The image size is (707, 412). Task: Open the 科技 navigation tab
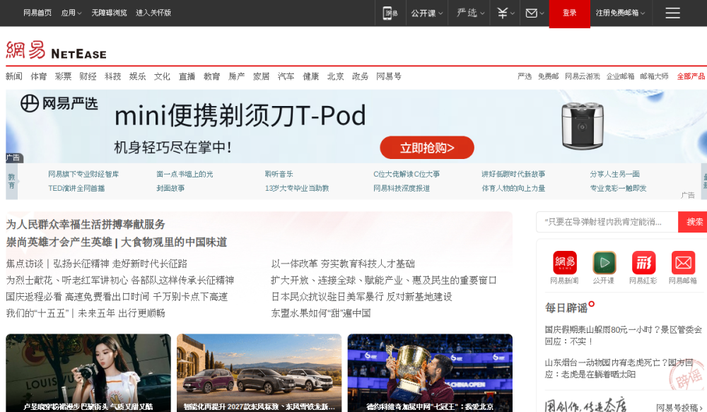pos(112,76)
